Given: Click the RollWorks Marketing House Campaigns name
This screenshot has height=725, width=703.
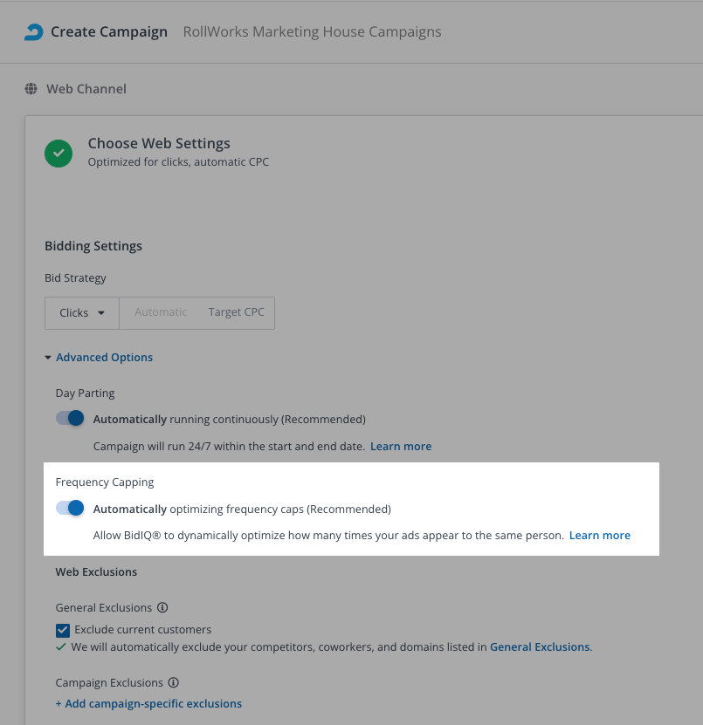Looking at the screenshot, I should pos(312,32).
